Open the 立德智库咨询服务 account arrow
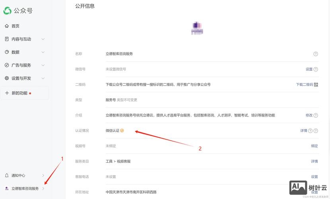 (43, 189)
